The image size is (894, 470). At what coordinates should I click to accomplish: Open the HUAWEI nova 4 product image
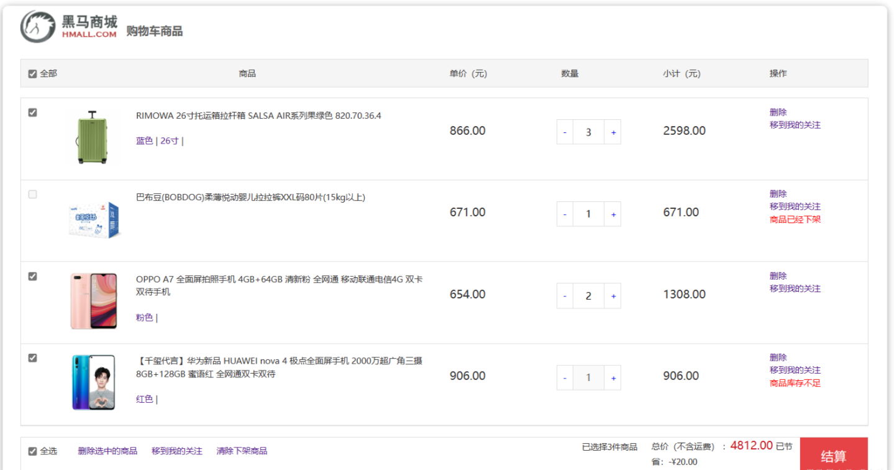click(x=93, y=382)
